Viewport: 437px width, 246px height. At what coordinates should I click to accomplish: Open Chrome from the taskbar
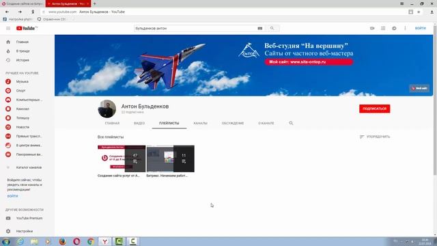click(91, 241)
